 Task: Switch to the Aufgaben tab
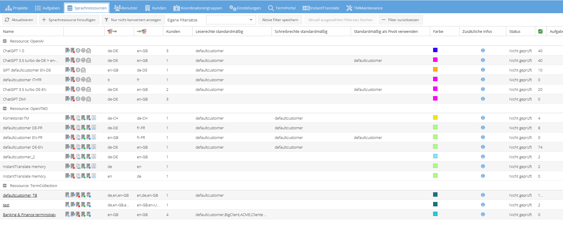click(47, 8)
